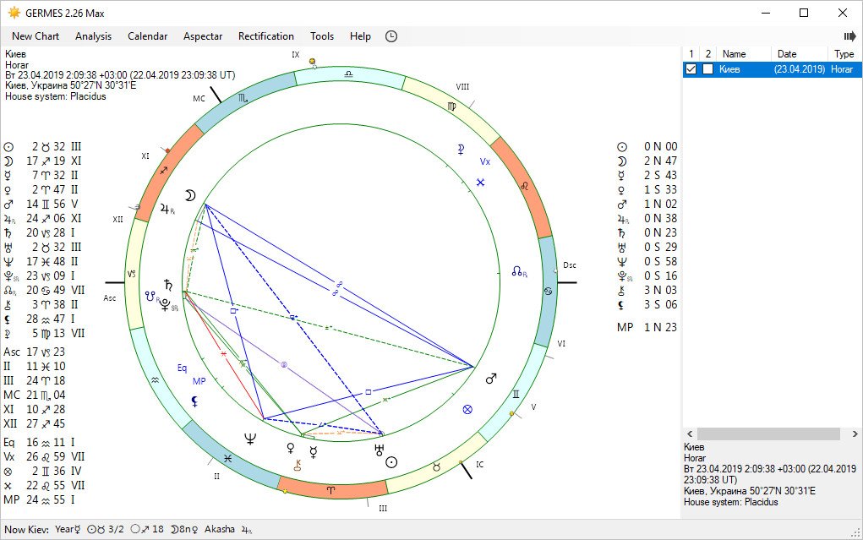Click the Part of Fortune symbol
Screen dimensions: 863x540
coord(466,409)
